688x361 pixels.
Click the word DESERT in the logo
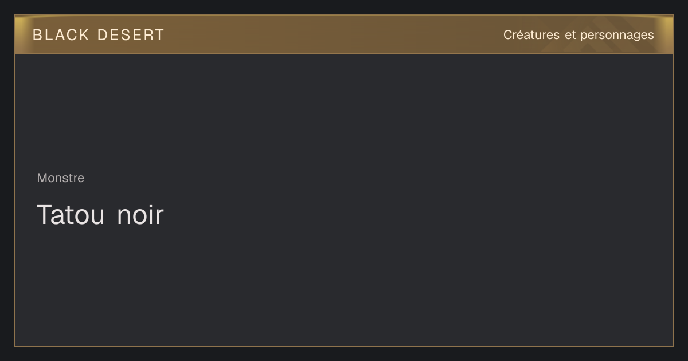point(131,35)
